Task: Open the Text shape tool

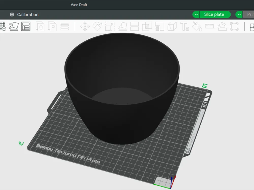Action: 184,26
